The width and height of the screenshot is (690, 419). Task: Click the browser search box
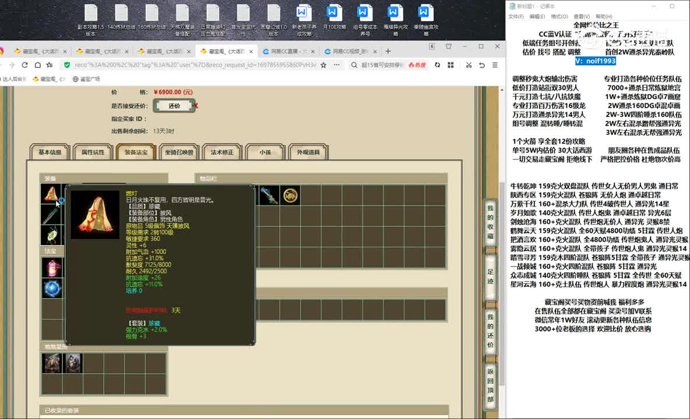pos(382,65)
